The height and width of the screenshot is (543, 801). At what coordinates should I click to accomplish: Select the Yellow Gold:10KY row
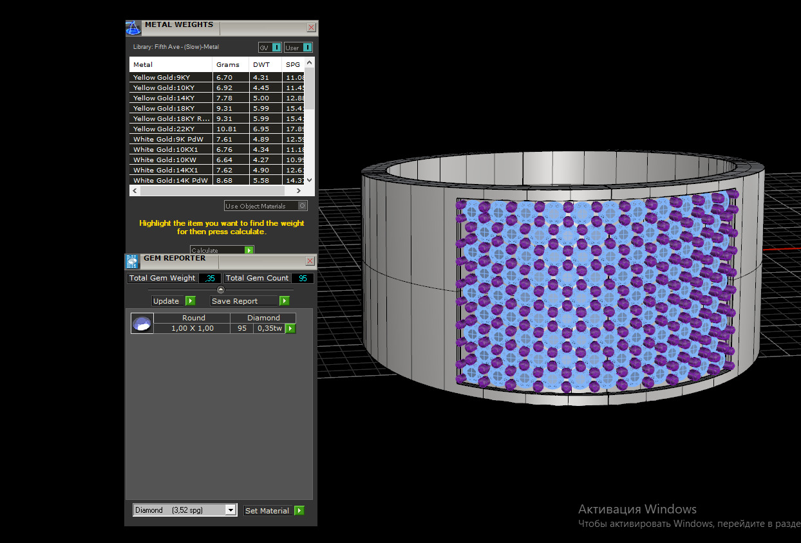tap(218, 87)
